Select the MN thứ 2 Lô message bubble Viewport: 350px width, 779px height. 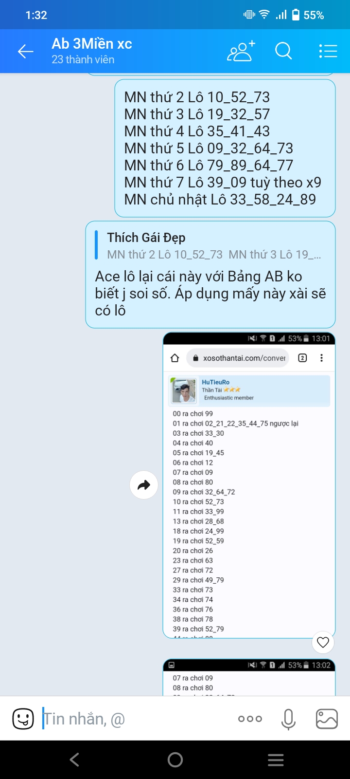click(225, 148)
